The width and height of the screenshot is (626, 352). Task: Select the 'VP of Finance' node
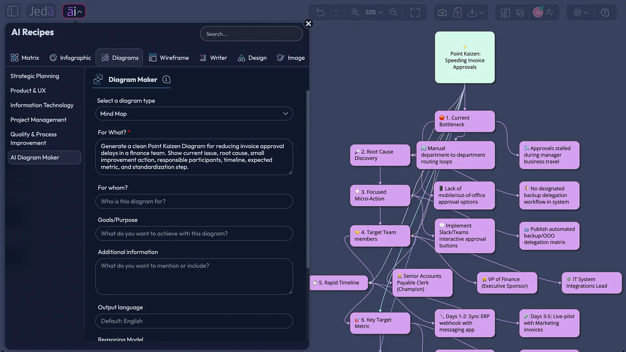click(507, 283)
